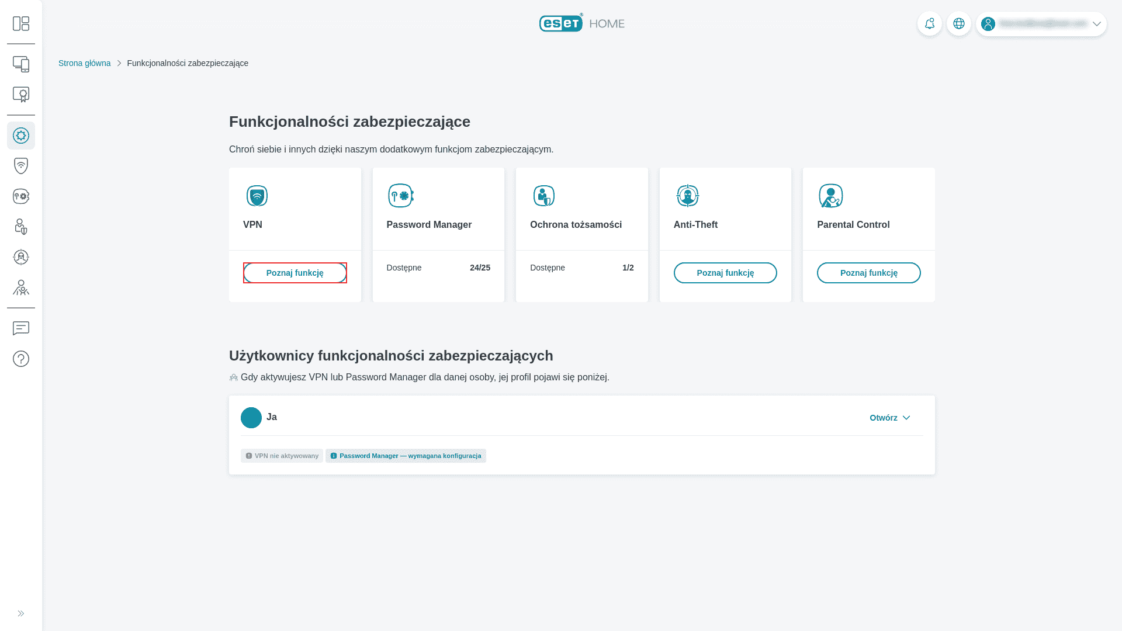Open the licenses certificate sidebar icon

click(21, 95)
